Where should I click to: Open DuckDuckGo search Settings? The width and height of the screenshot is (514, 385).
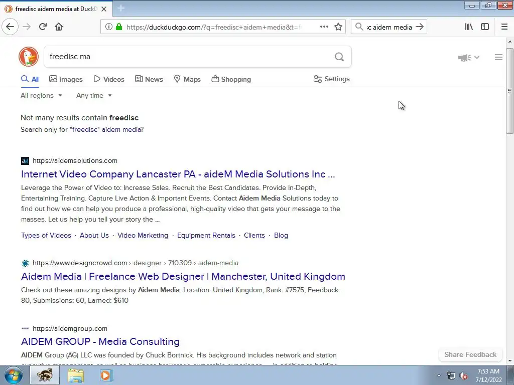click(332, 79)
